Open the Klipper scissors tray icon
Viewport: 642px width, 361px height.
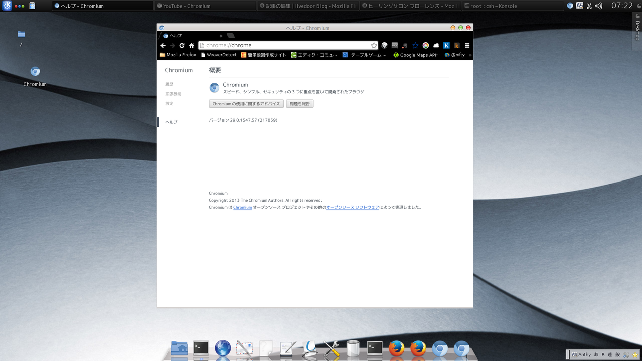coord(589,6)
